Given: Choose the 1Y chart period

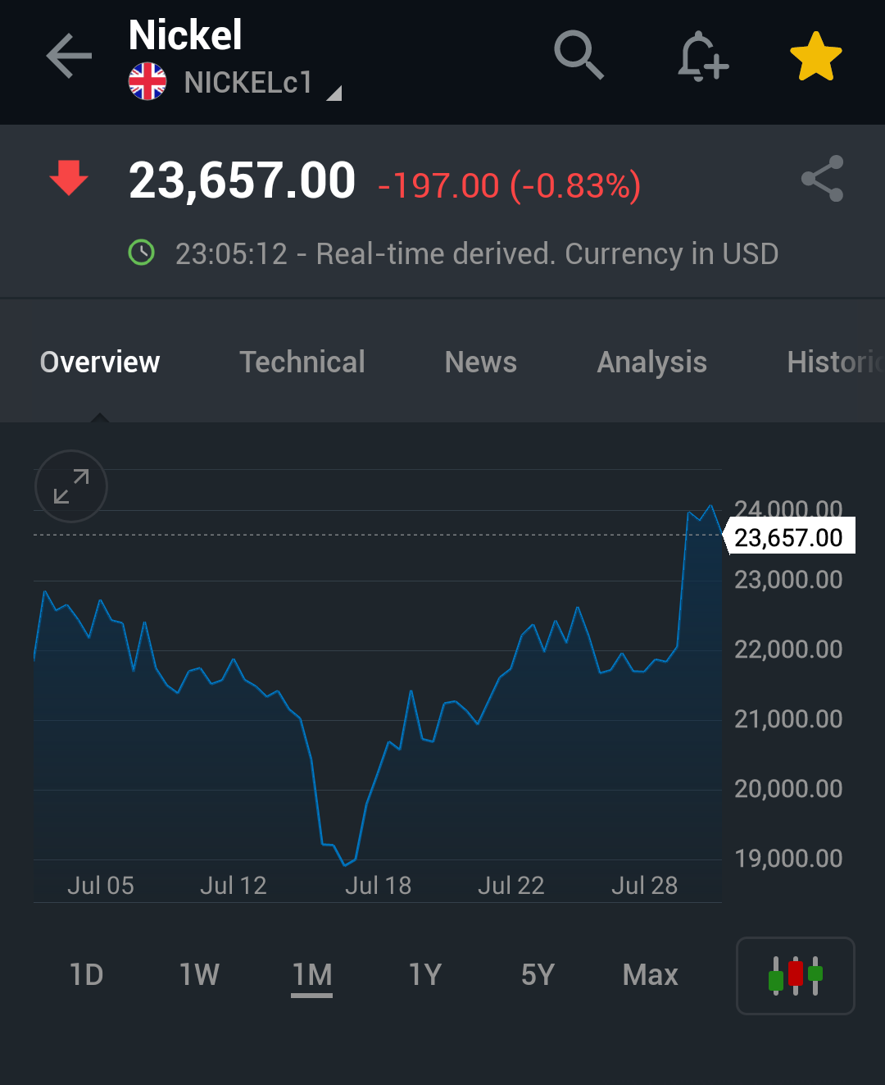Looking at the screenshot, I should [425, 974].
